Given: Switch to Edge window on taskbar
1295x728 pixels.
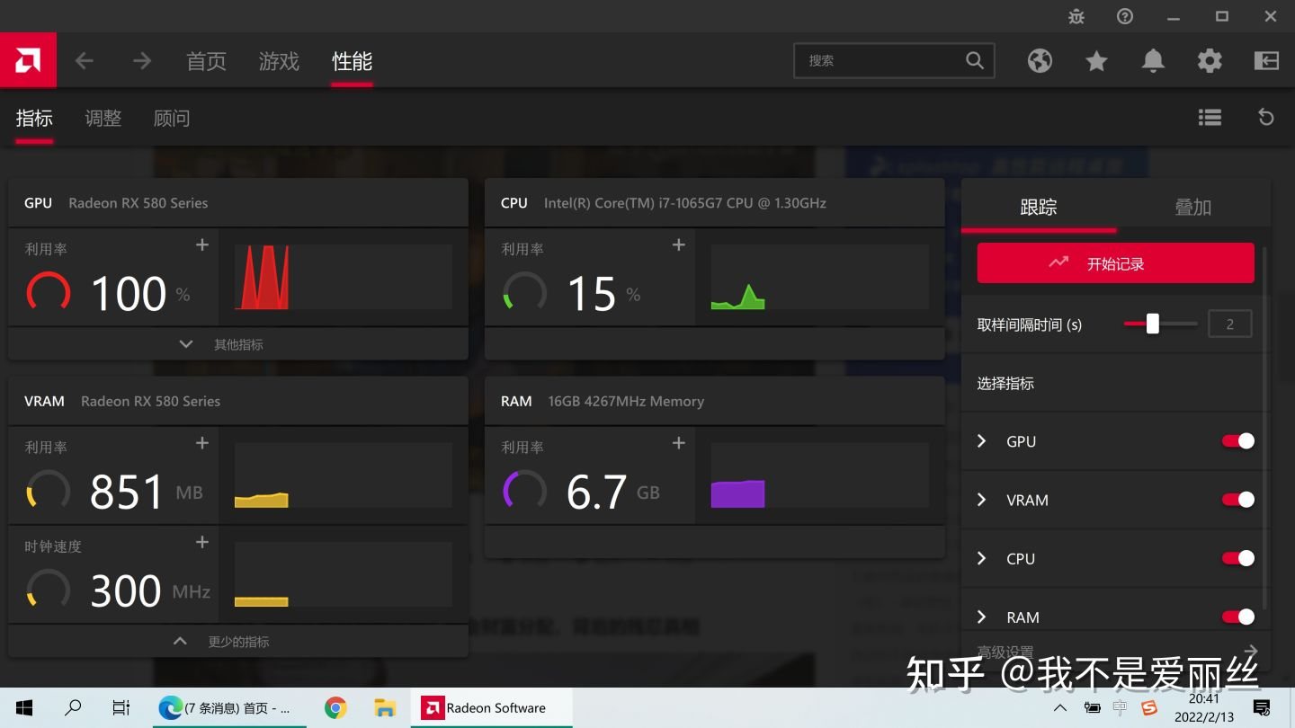Looking at the screenshot, I should pos(229,708).
